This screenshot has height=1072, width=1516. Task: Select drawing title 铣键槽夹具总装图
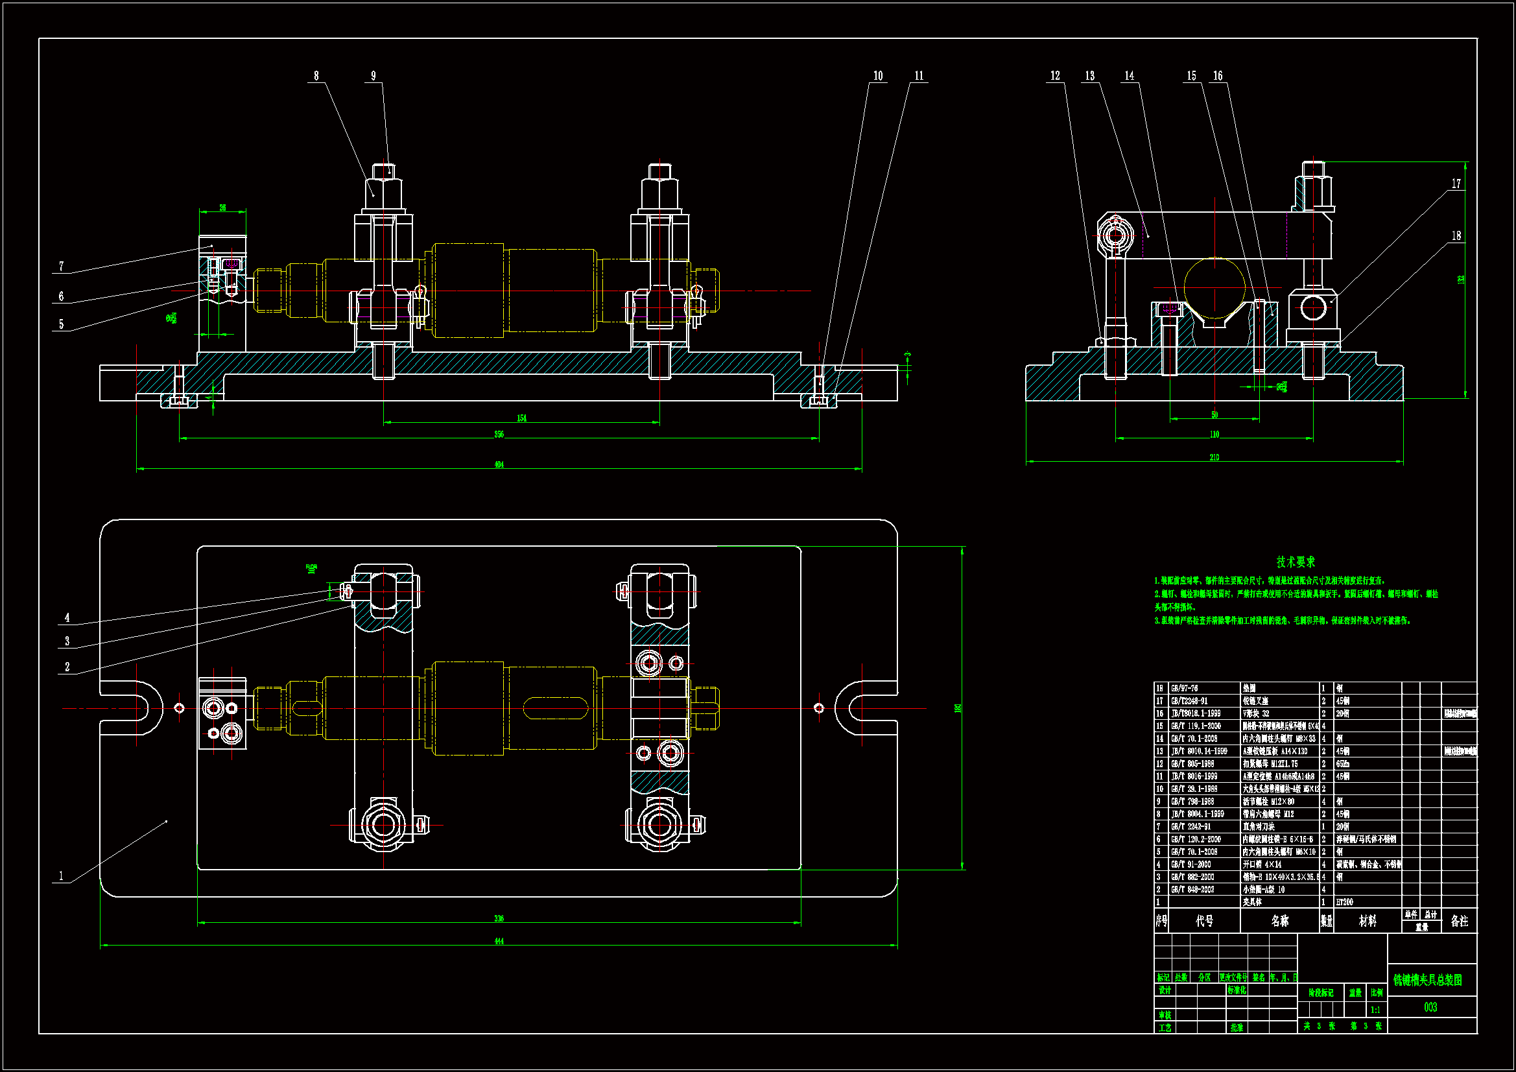tap(1428, 980)
